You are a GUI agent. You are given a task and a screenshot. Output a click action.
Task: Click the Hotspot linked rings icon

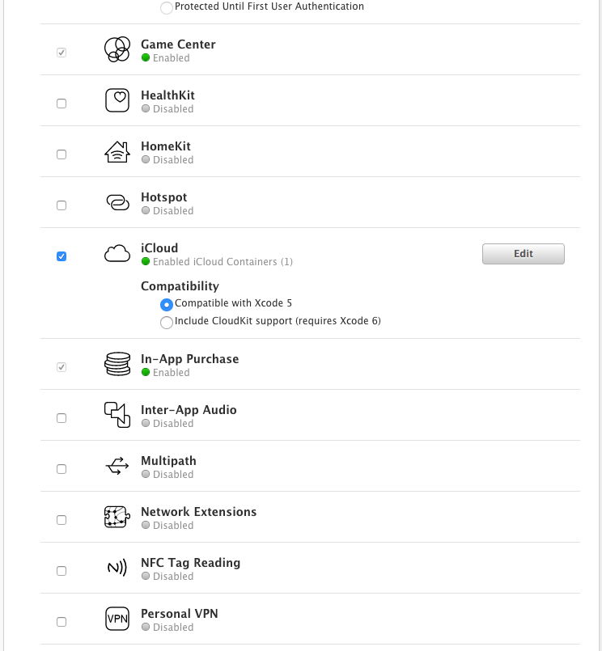pyautogui.click(x=117, y=202)
